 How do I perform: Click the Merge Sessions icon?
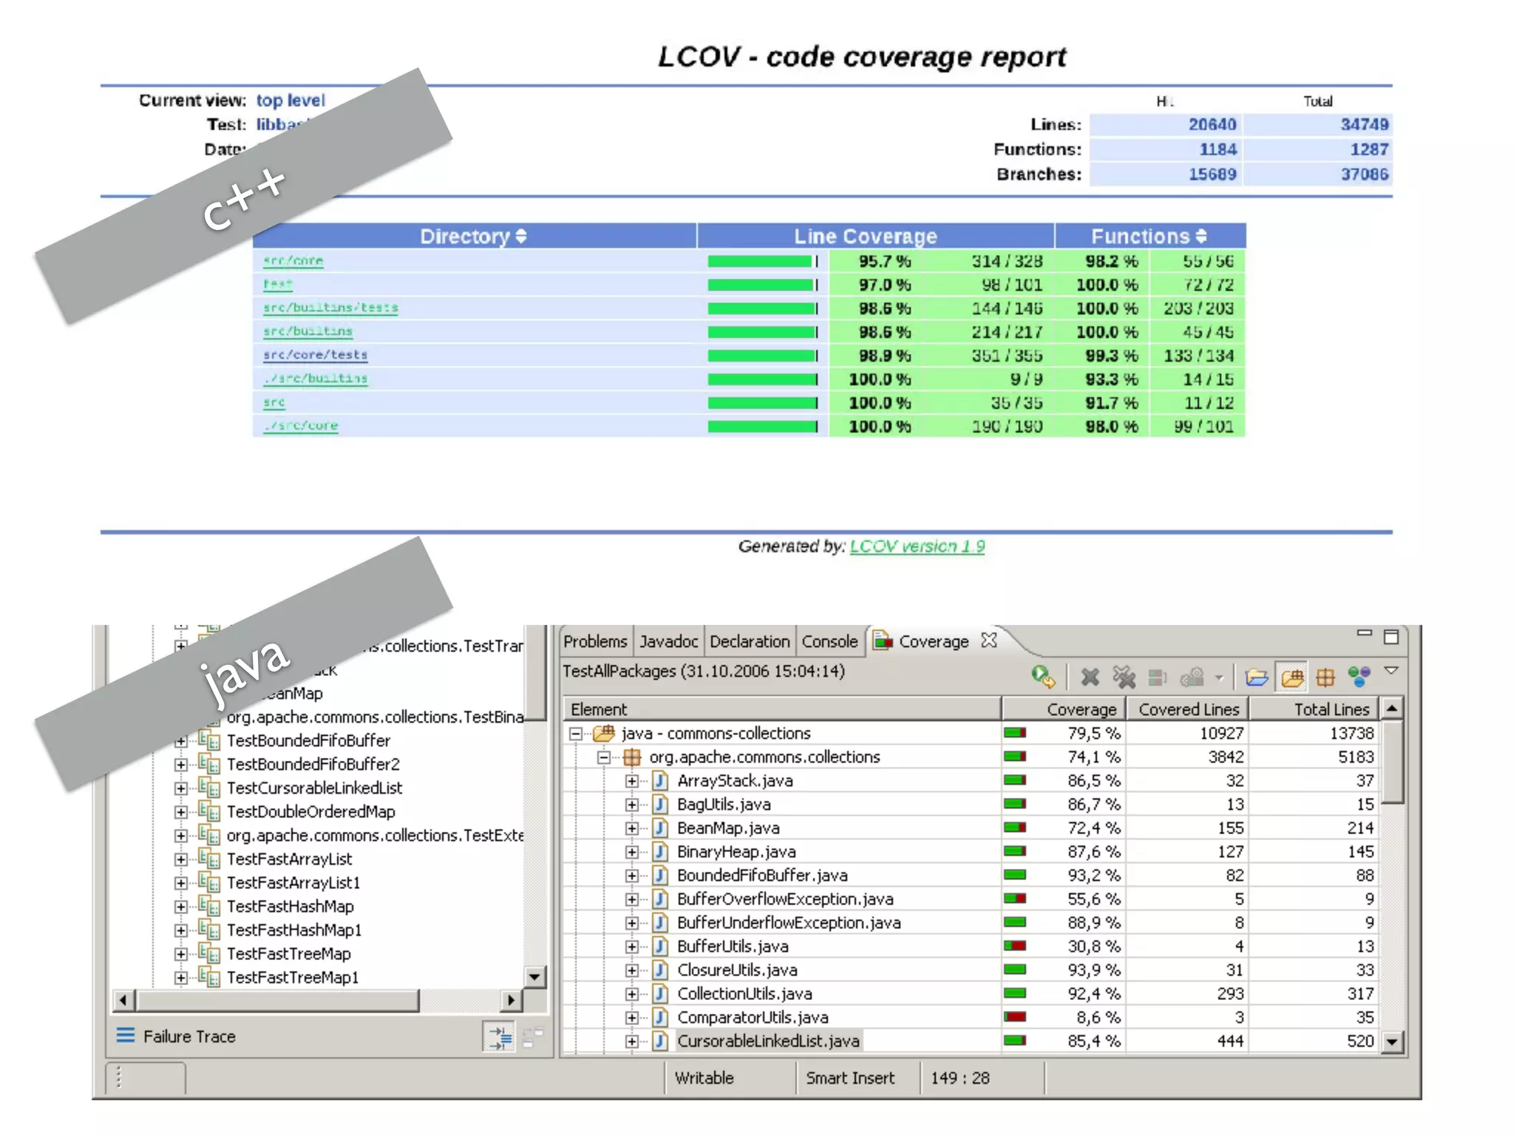coord(1157,677)
